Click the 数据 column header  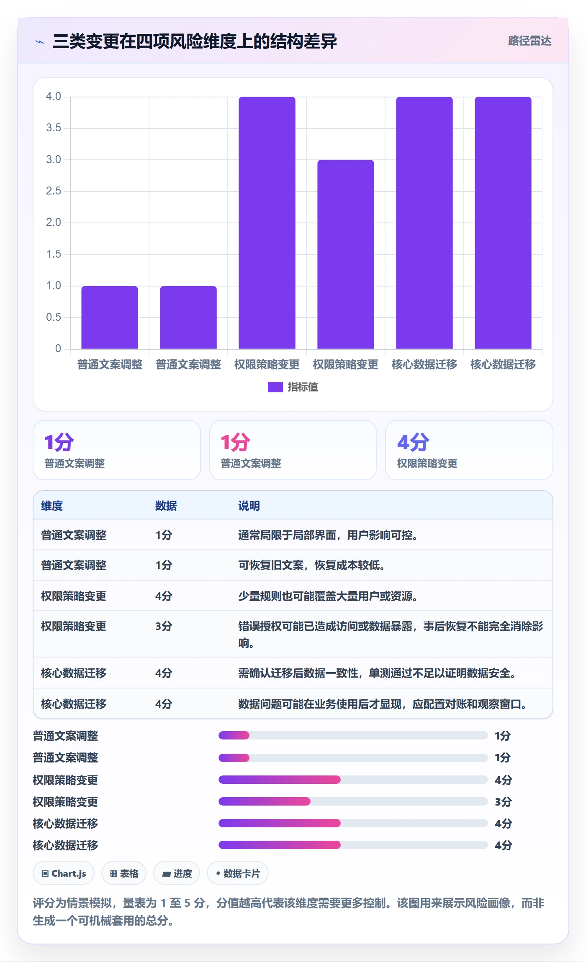pos(166,506)
